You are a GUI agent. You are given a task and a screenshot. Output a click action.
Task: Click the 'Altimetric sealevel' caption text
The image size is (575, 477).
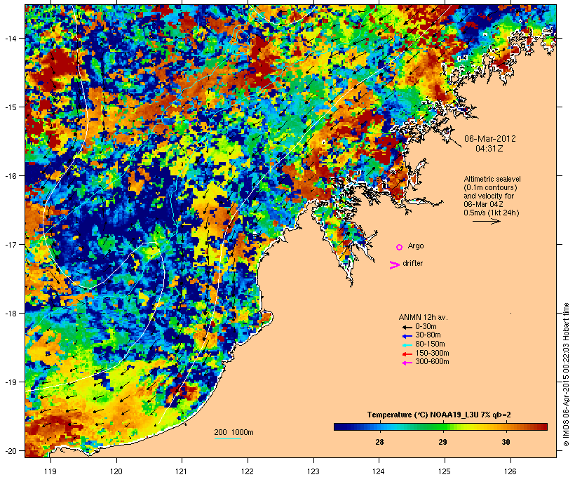(492, 179)
